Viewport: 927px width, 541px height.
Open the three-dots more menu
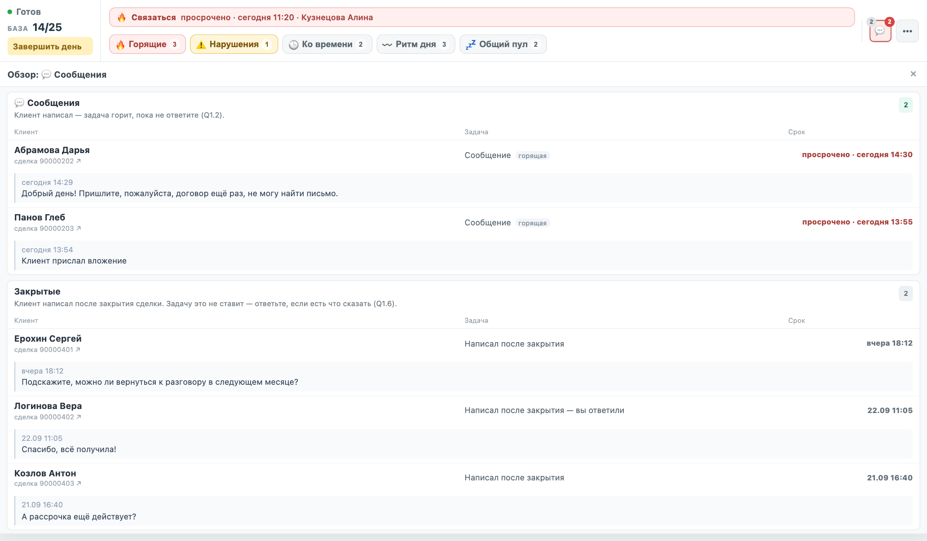coord(907,31)
